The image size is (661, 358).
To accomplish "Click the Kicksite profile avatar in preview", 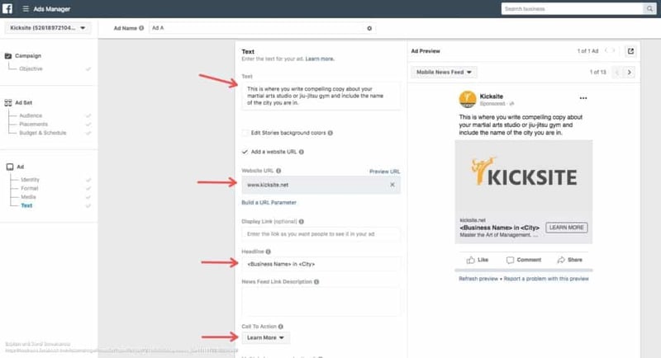I will (x=468, y=99).
